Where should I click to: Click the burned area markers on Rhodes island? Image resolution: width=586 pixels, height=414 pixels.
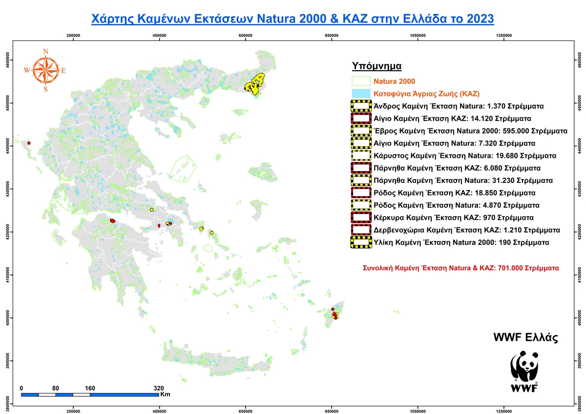point(335,315)
